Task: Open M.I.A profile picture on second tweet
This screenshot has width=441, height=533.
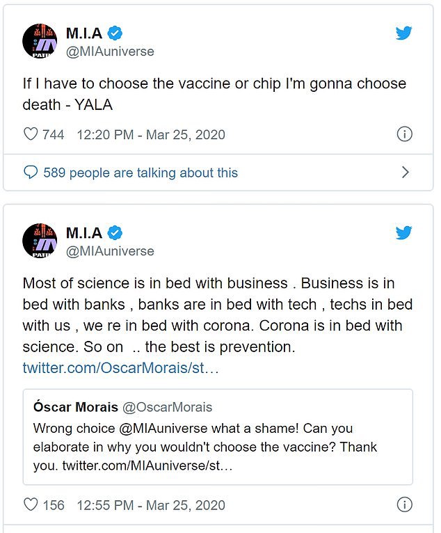Action: tap(40, 240)
